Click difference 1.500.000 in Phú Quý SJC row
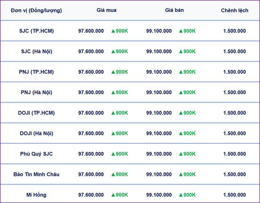Image resolution: width=260 pixels, height=203 pixels. (234, 154)
